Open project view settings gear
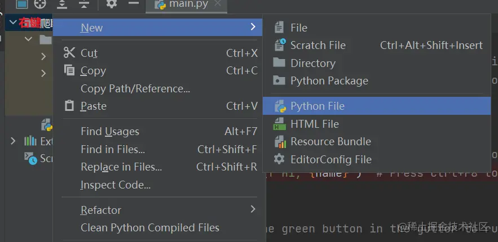 tap(112, 4)
